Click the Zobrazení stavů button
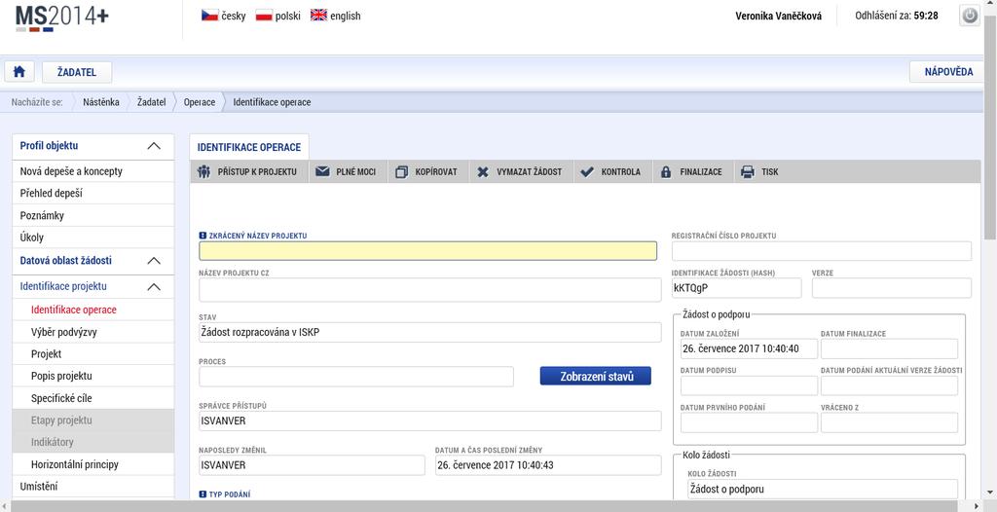 point(596,376)
